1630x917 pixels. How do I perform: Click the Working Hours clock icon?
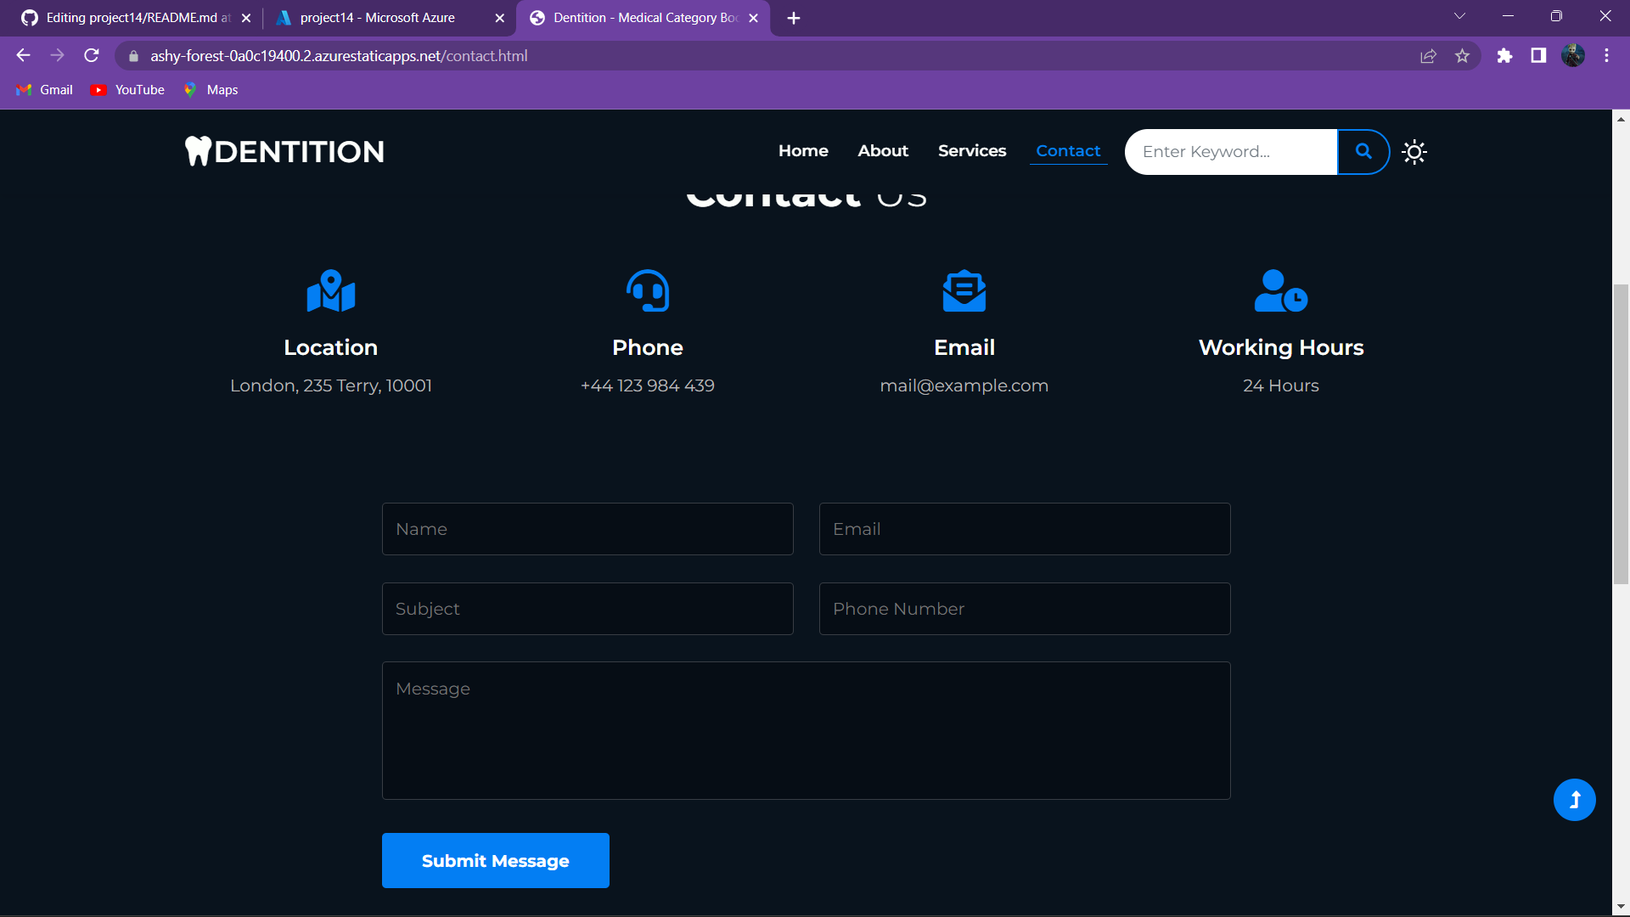1280,290
